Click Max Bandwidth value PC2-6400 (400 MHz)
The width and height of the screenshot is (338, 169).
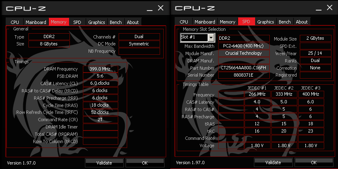[244, 46]
